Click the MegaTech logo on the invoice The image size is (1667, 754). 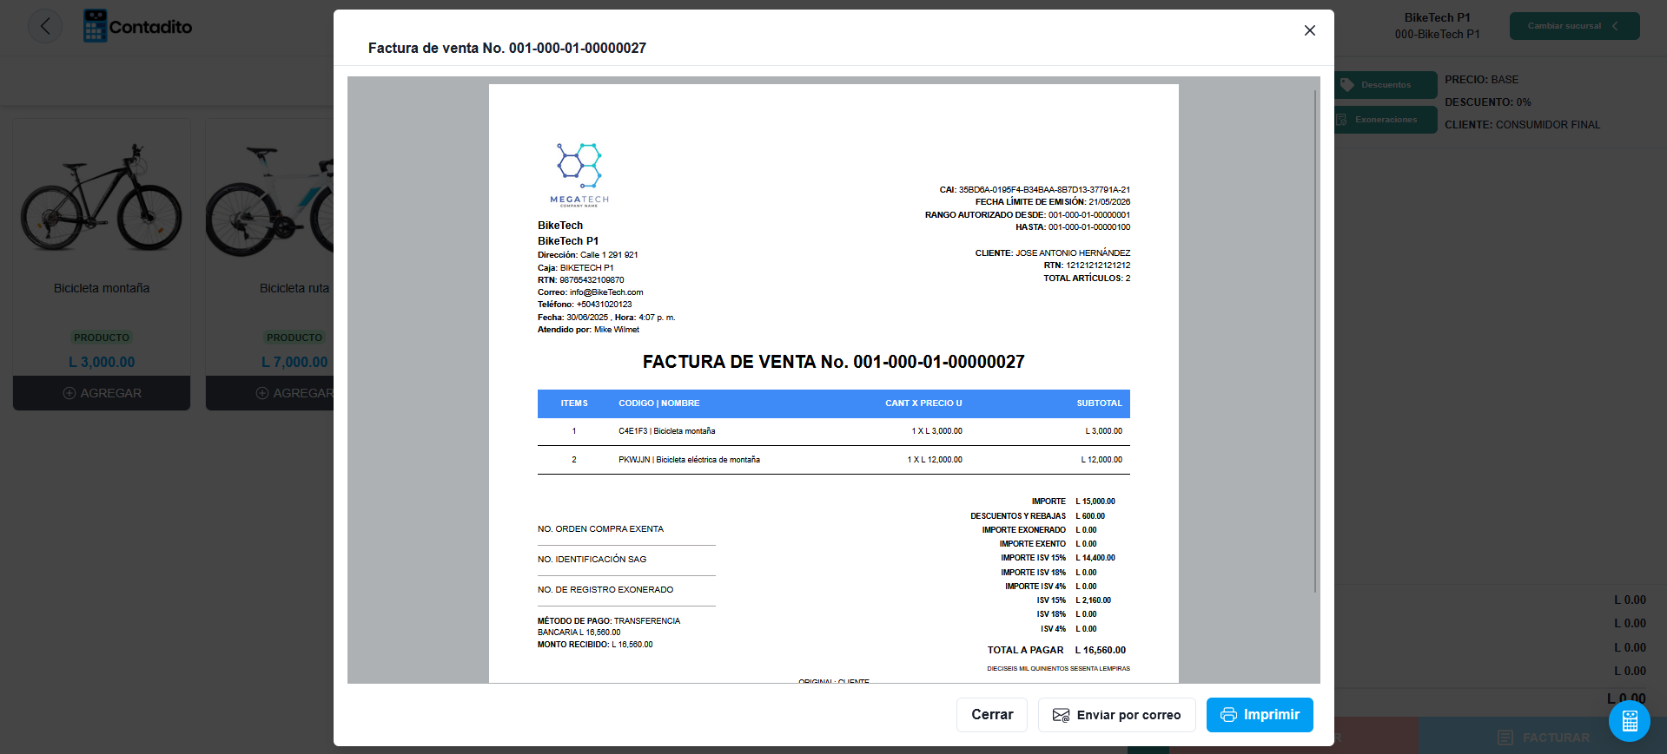(579, 174)
